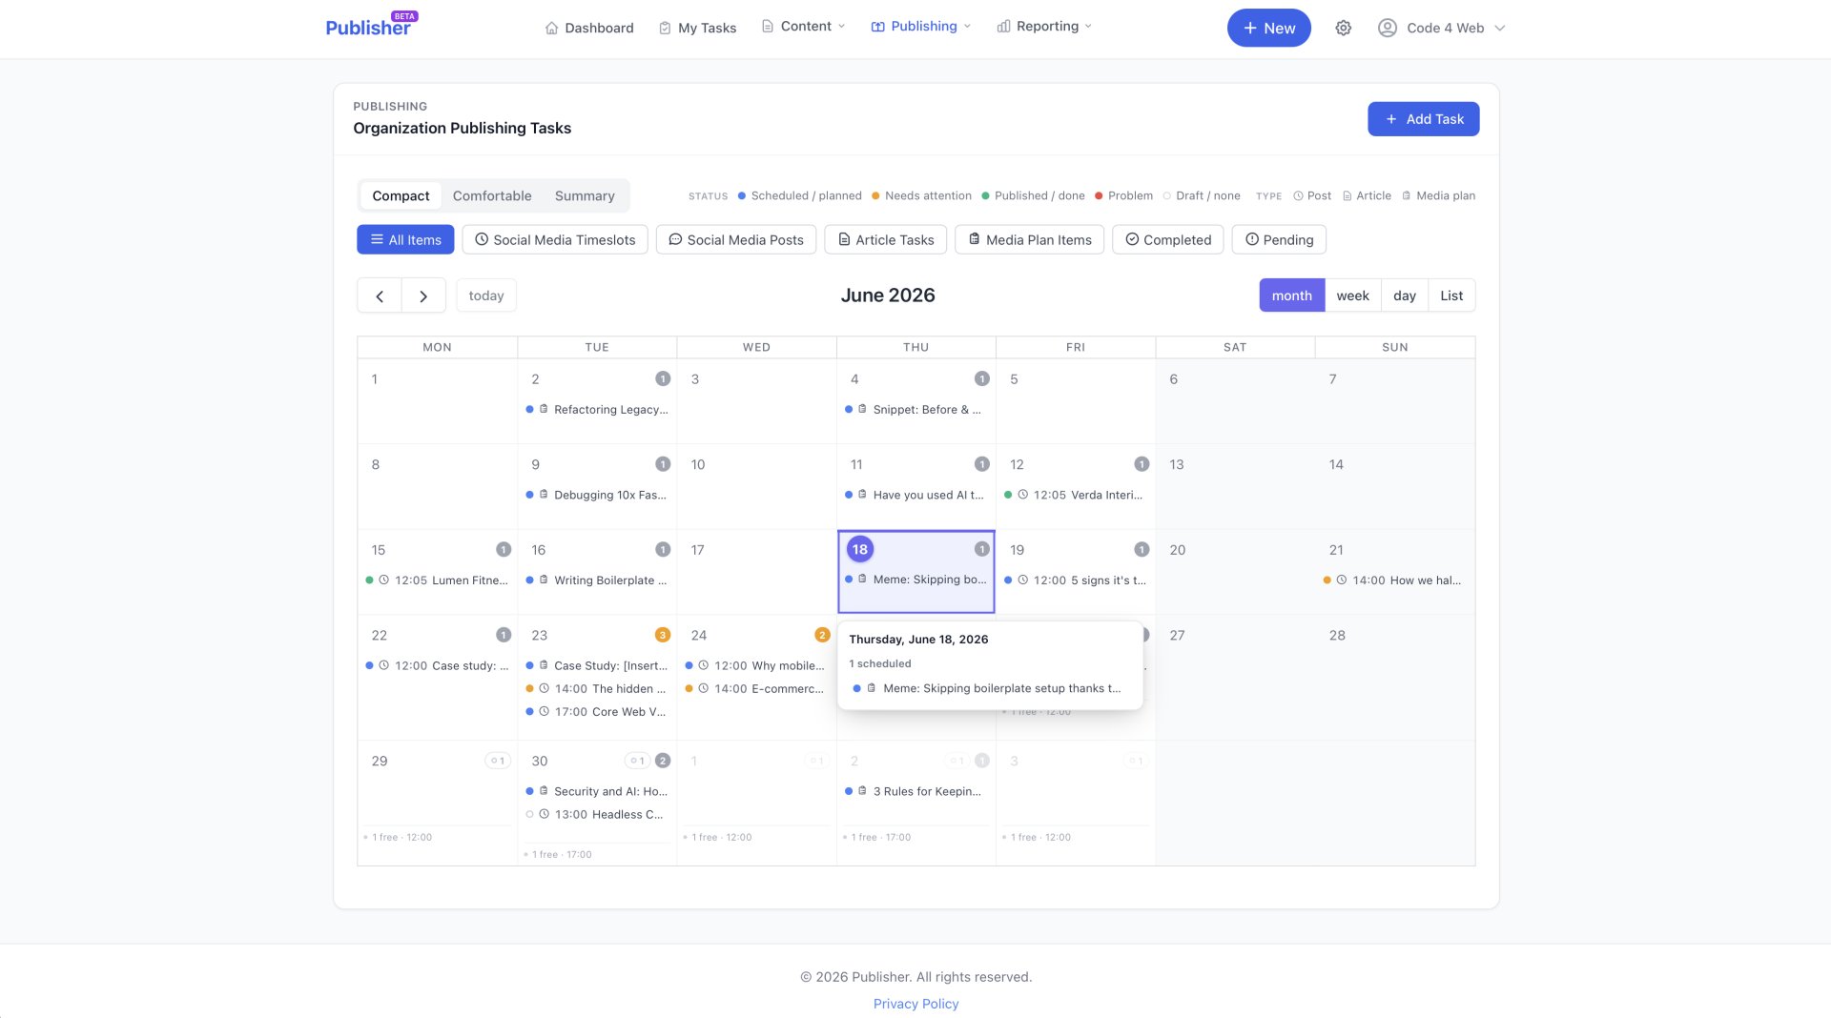Click the badge count on June 22
The width and height of the screenshot is (1831, 1018).
click(504, 635)
